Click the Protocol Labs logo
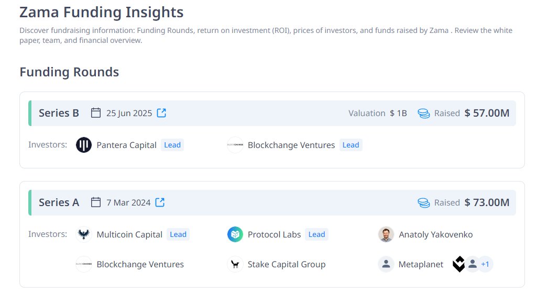The height and width of the screenshot is (295, 537). (235, 234)
